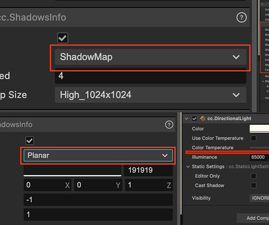Click the High_1024x1024 dropdown arrow
The image size is (269, 225).
pos(236,95)
